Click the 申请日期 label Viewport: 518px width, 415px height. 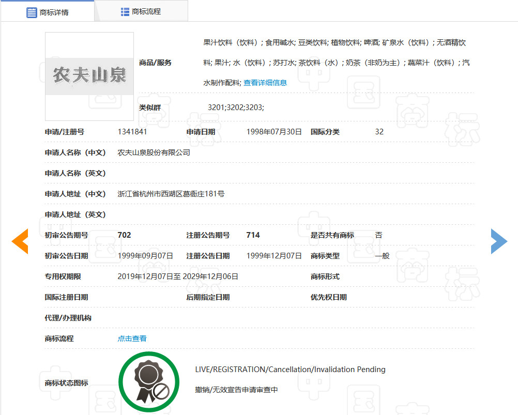pyautogui.click(x=201, y=132)
